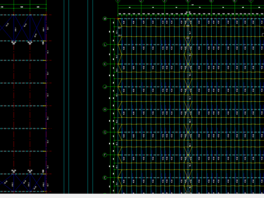Click yellow cross-brace node on axis G at column 4
Viewport: 264px width, 198px height.
188,132
